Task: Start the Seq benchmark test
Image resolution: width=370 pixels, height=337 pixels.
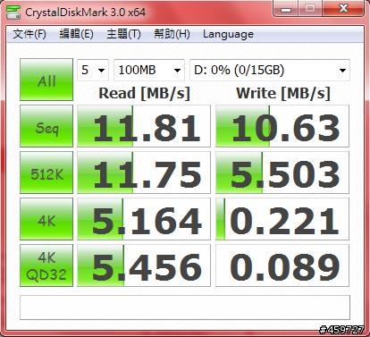Action: click(46, 126)
